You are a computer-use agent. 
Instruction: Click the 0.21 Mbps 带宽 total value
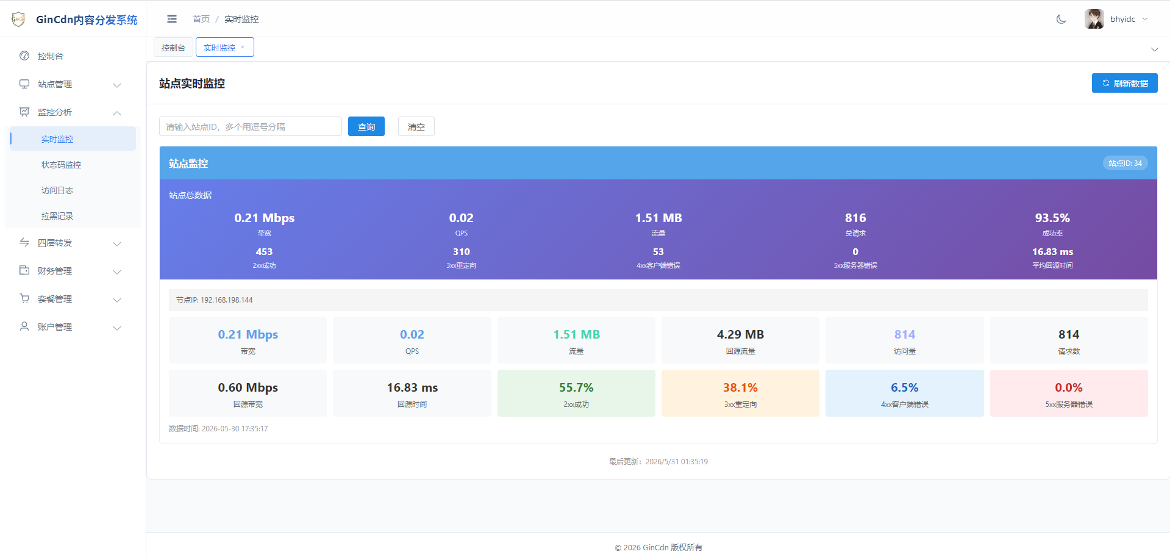click(x=265, y=218)
